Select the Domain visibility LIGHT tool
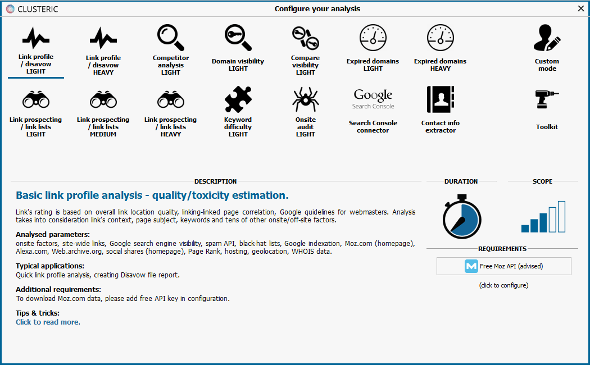The height and width of the screenshot is (365, 590). [238, 48]
